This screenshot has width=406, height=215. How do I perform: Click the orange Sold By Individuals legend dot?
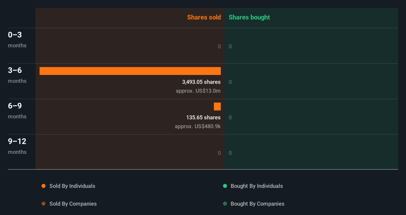(x=43, y=186)
